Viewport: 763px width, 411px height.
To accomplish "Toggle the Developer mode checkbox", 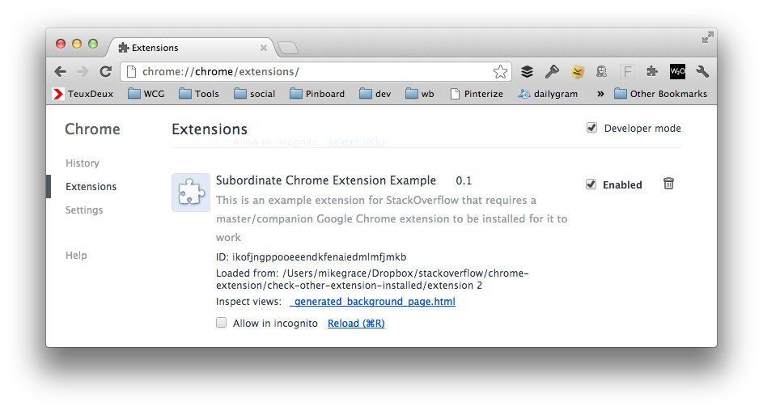I will 591,128.
